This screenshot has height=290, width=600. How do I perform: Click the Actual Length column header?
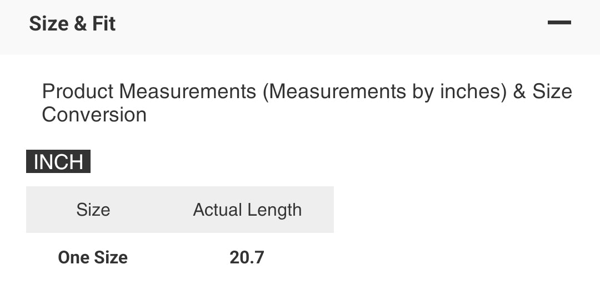247,210
